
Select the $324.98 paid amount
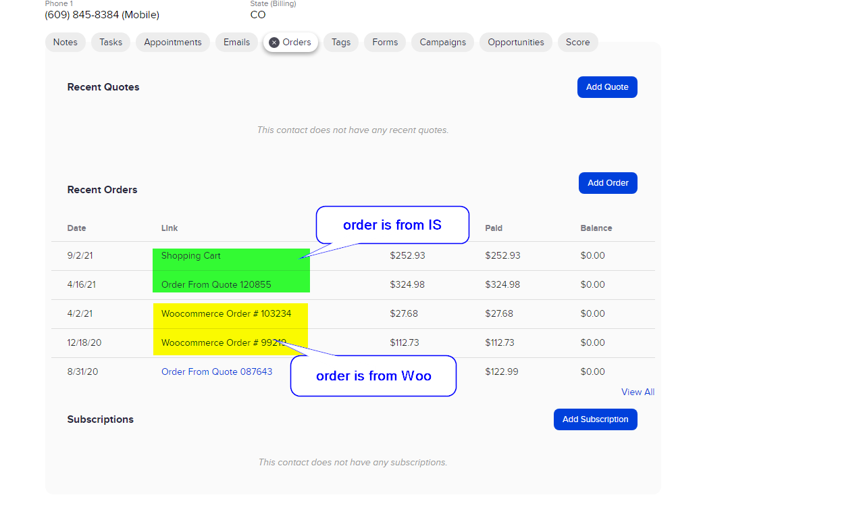(x=502, y=285)
